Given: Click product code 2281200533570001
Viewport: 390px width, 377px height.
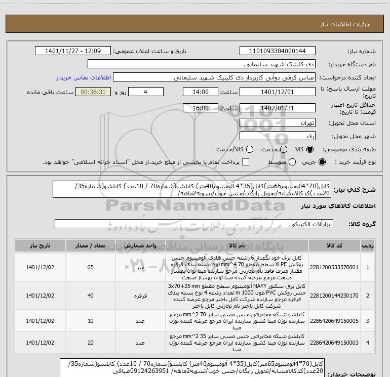Looking at the screenshot, I should 334,267.
